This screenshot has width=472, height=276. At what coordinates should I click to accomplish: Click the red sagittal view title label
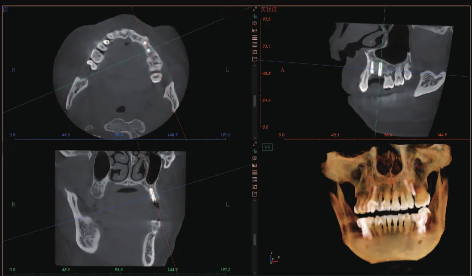pos(269,9)
